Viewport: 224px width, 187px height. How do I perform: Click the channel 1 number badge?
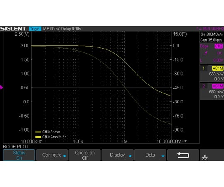tap(203, 68)
